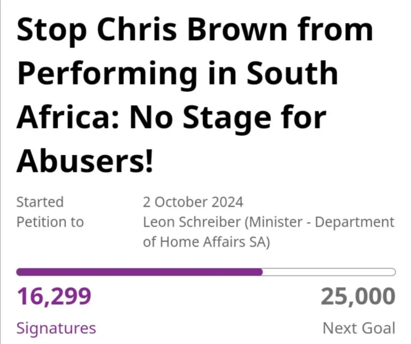Select the purple Signatures label

coord(56,328)
